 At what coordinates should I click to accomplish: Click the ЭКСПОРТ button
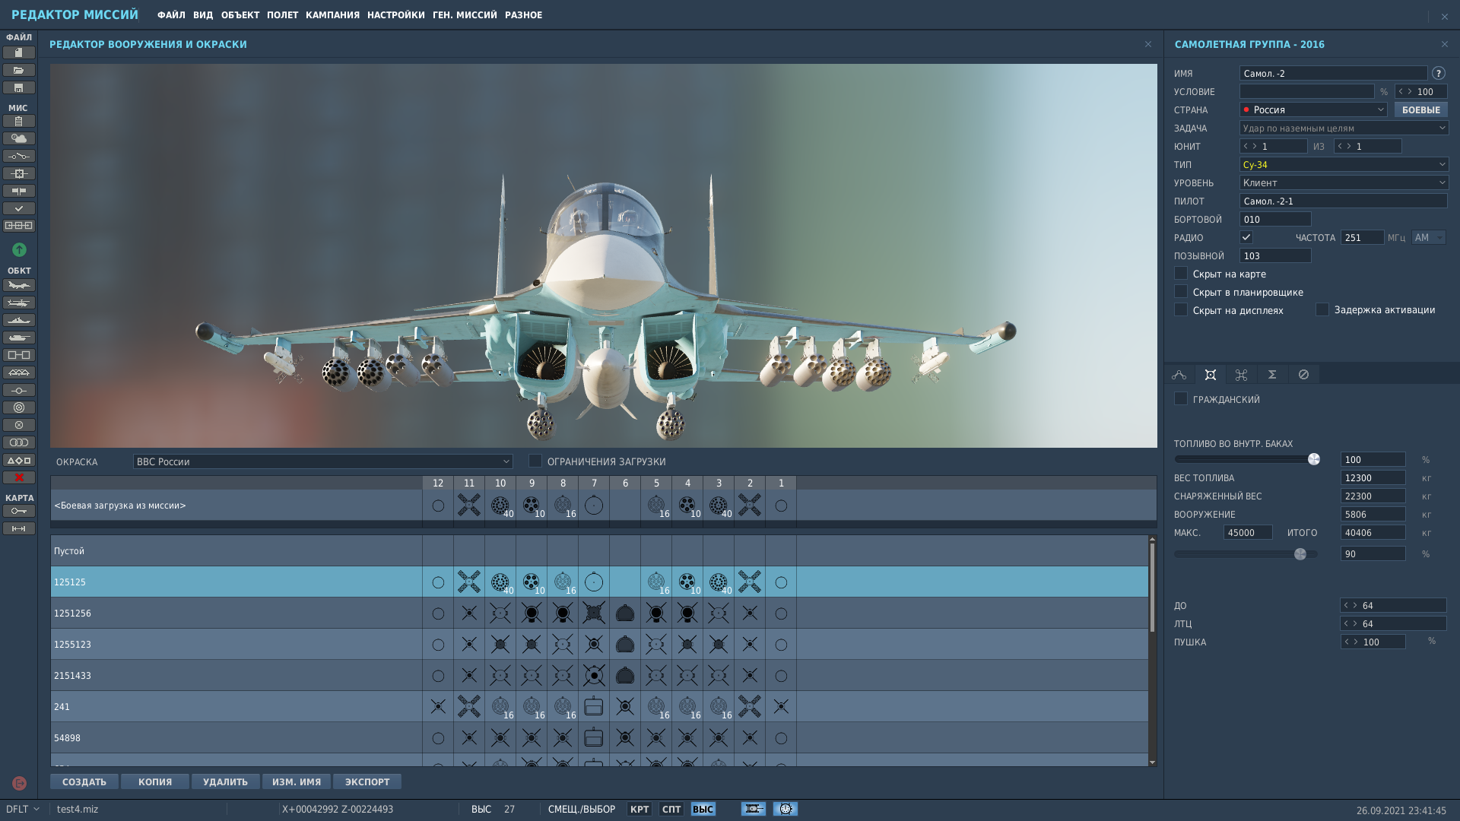tap(367, 781)
